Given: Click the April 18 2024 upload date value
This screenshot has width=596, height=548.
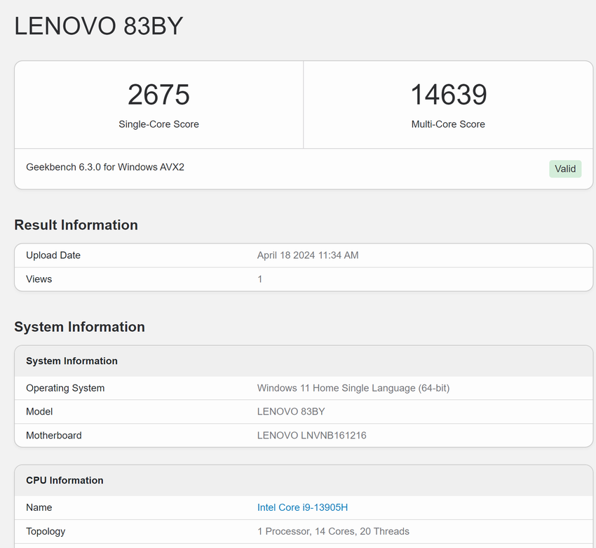Looking at the screenshot, I should 308,255.
